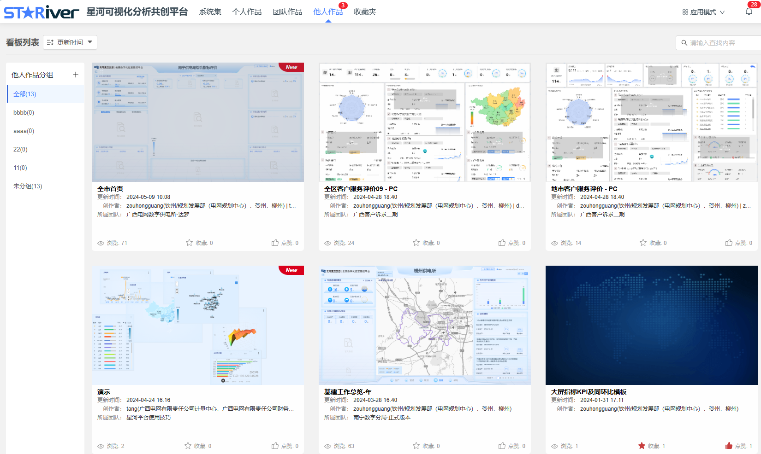Select the aaaa(0) group
761x454 pixels.
pos(46,131)
